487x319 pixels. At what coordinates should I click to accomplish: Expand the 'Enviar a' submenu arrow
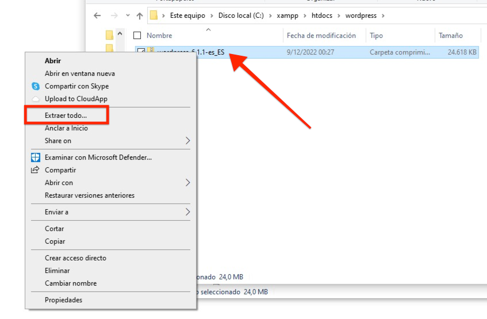point(187,212)
